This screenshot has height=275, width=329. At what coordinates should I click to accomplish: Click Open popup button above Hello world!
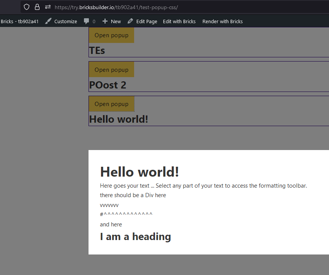pos(111,104)
